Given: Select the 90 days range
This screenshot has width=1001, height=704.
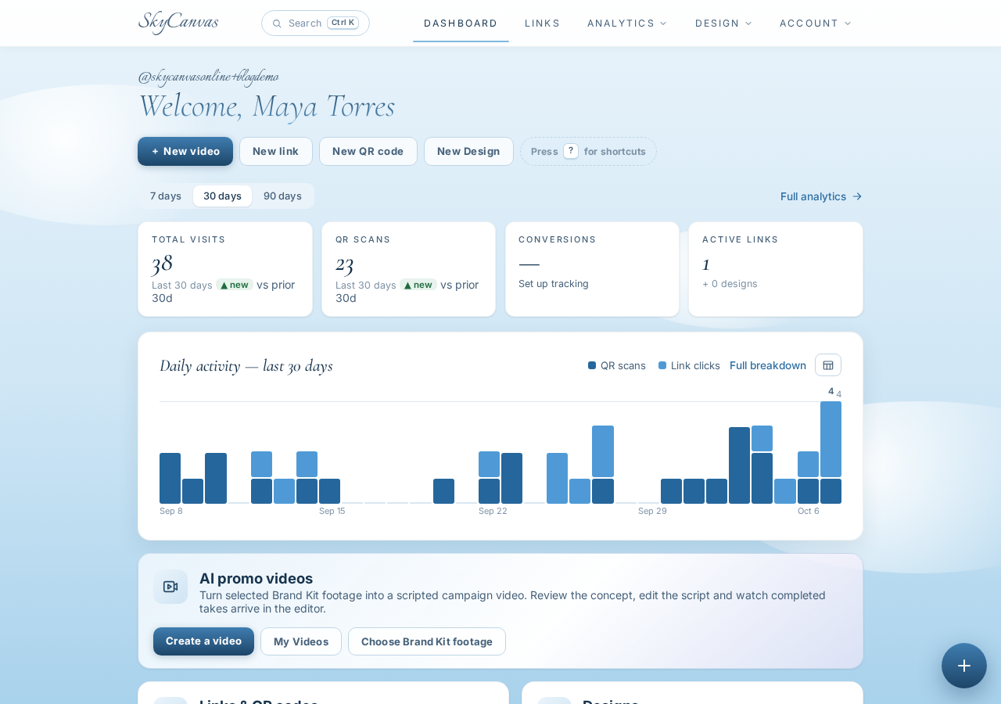Looking at the screenshot, I should pyautogui.click(x=282, y=196).
